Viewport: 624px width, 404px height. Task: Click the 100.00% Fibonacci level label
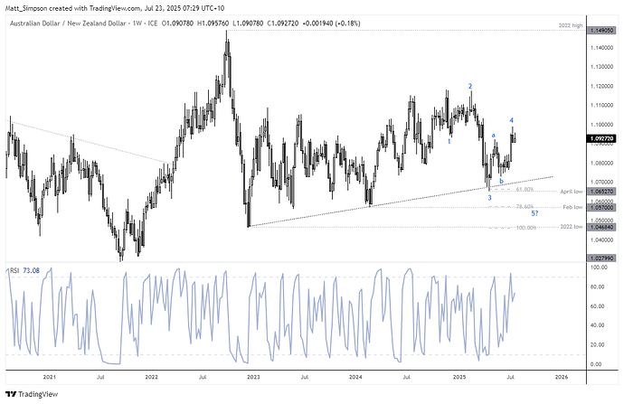point(526,228)
